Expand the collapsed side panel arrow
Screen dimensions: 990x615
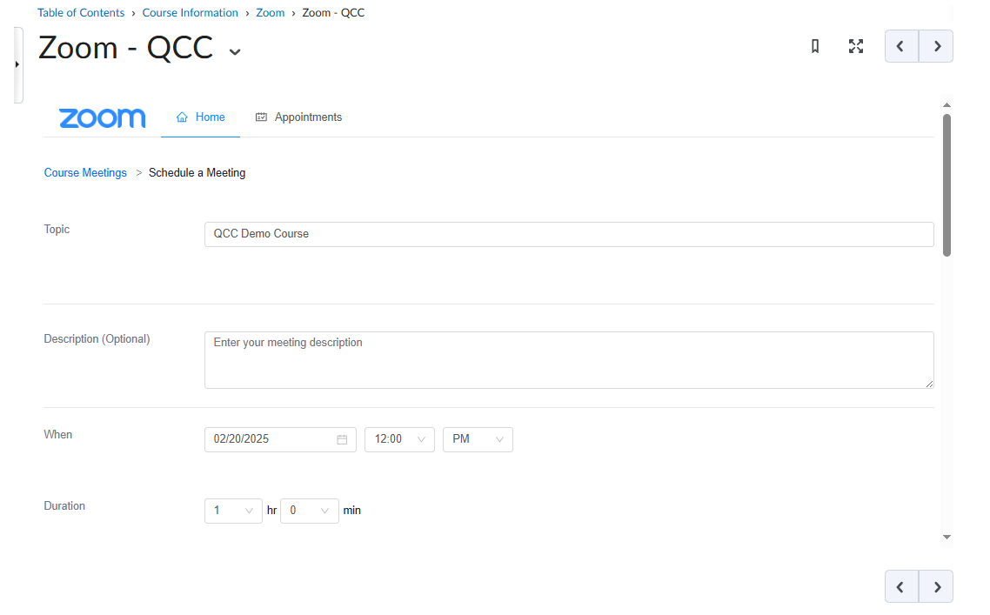pyautogui.click(x=17, y=64)
